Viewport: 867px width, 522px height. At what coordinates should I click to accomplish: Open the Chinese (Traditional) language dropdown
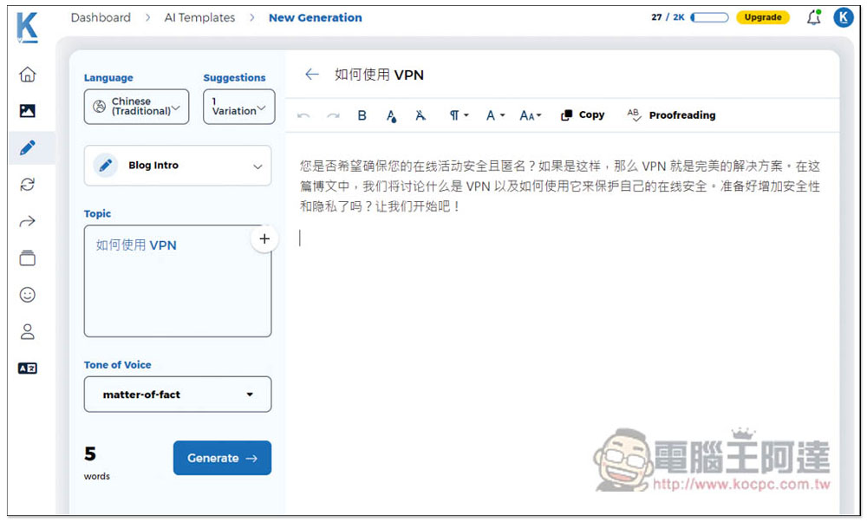136,106
